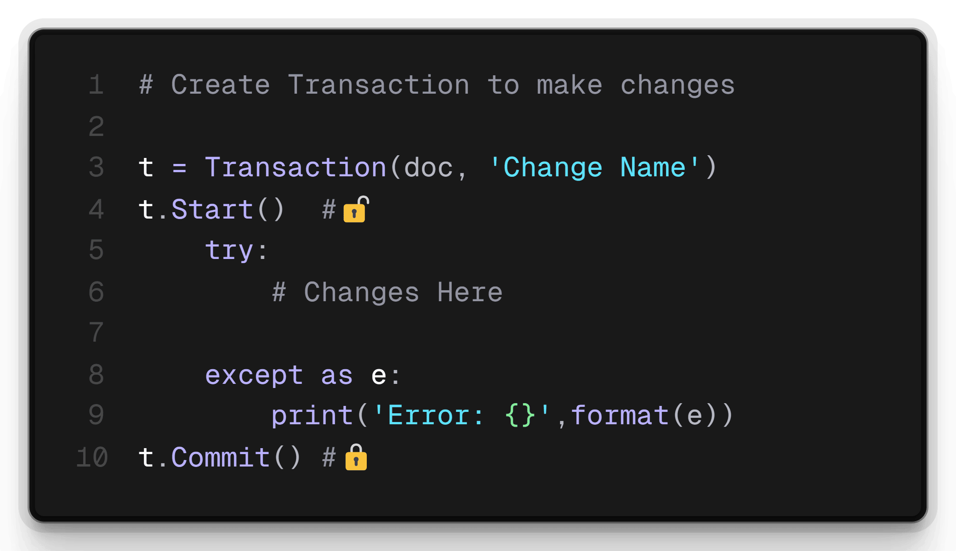Image resolution: width=956 pixels, height=551 pixels.
Task: Click the '# Changes Here' comment
Action: (387, 292)
